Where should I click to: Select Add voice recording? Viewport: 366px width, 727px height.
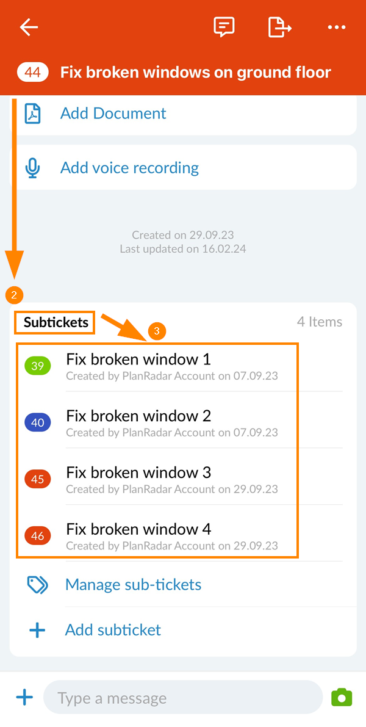pos(129,168)
